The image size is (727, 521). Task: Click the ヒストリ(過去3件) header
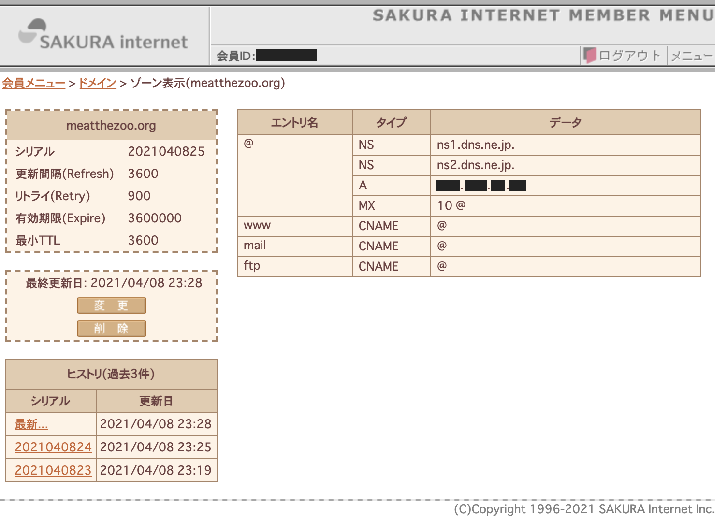[x=111, y=374]
